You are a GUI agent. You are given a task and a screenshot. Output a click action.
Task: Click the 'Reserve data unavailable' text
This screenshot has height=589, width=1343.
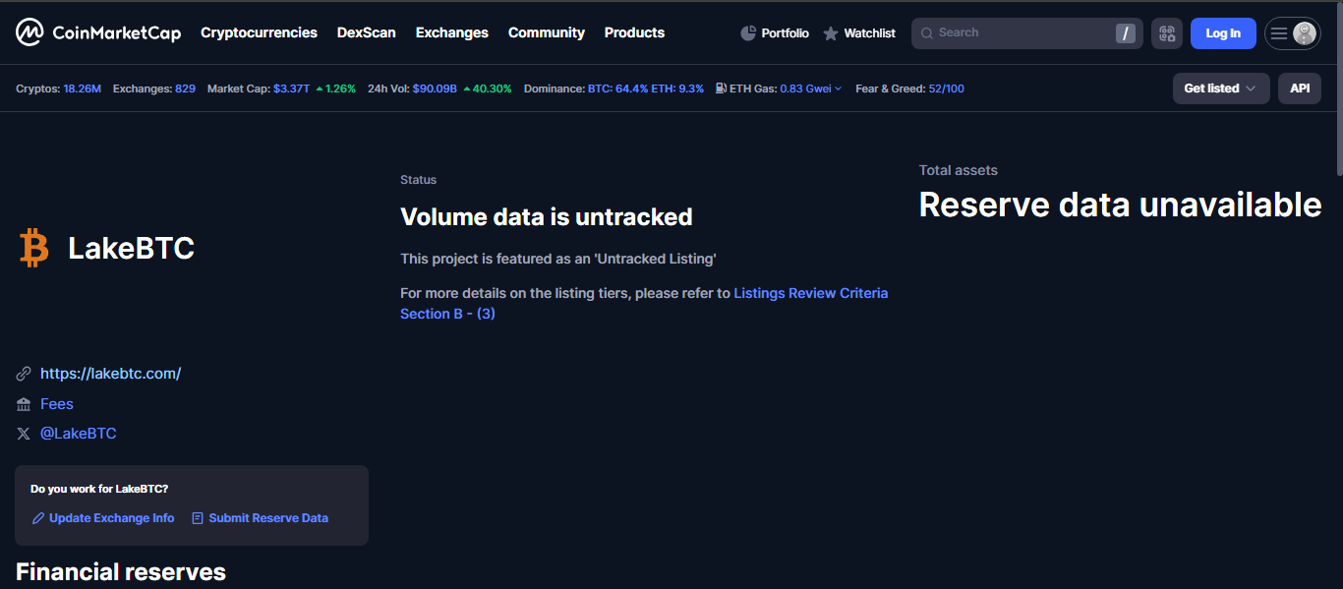point(1120,204)
